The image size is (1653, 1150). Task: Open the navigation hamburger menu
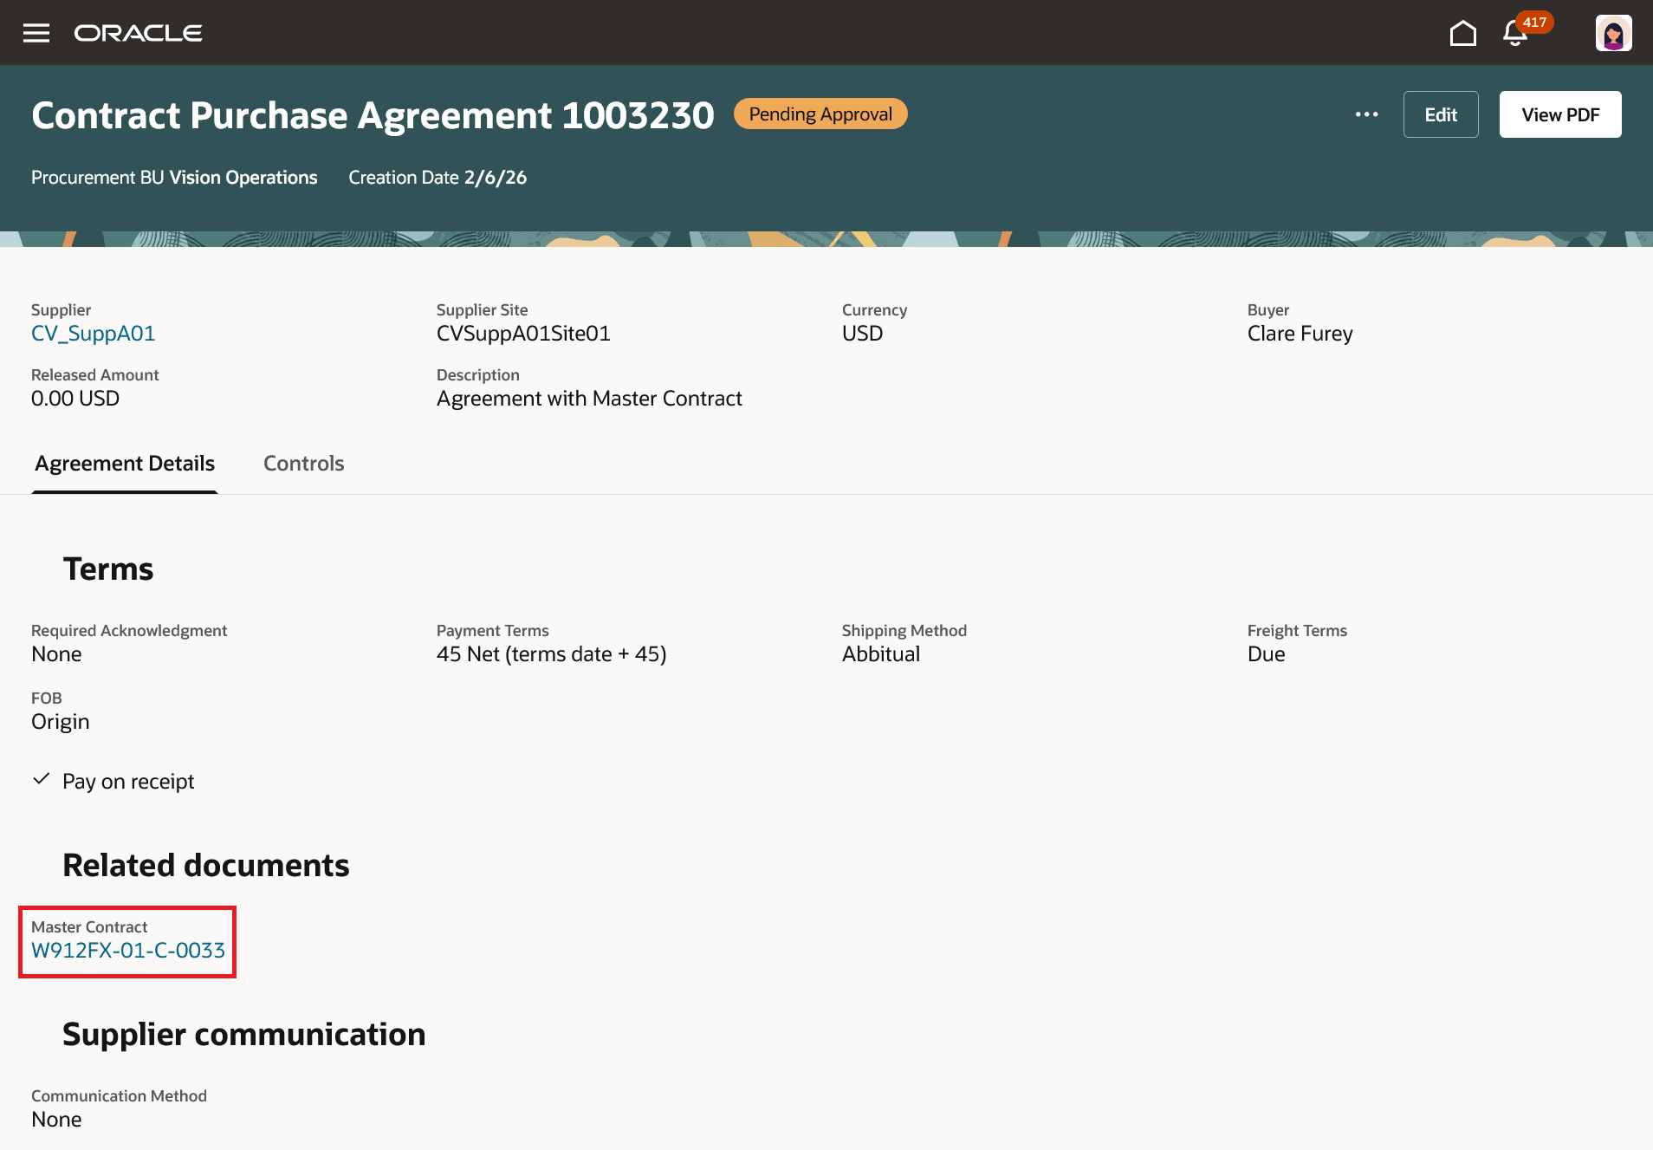[36, 33]
